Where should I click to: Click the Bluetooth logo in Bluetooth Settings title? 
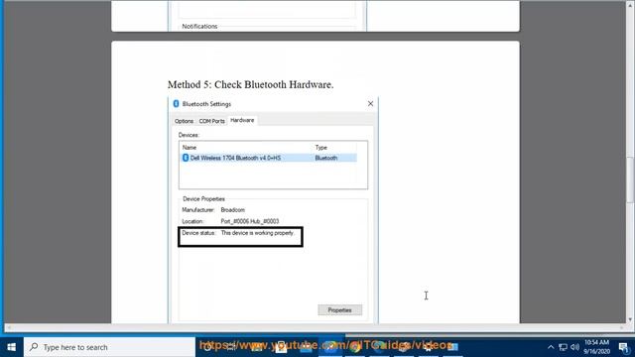[x=177, y=104]
